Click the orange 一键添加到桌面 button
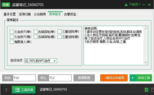Viewport: 154px width, 95px height. tap(114, 78)
